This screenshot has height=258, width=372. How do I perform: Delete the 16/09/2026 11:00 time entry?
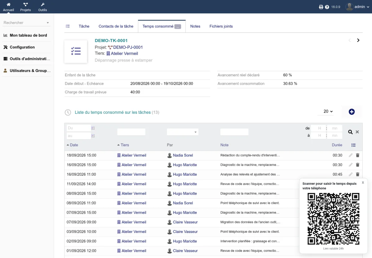pos(357,174)
